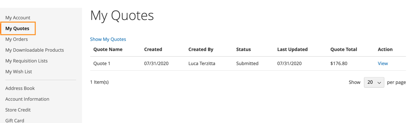Go to Store Credit
Screen dimensions: 408x123
18,110
